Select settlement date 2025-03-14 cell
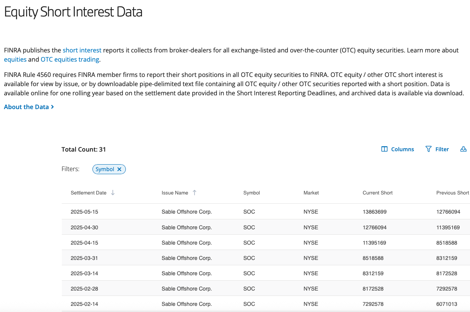The height and width of the screenshot is (312, 470). point(84,273)
